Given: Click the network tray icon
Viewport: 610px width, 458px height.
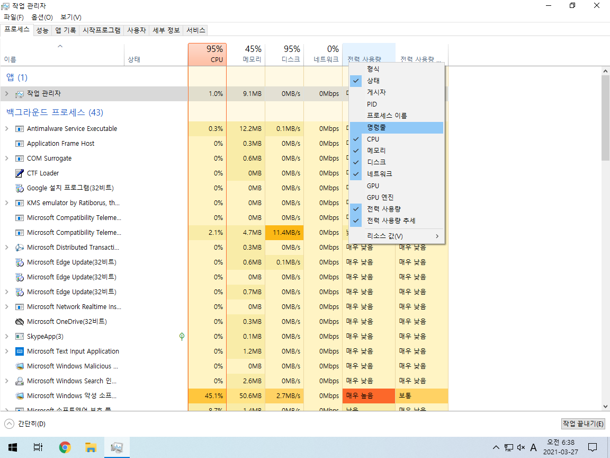Looking at the screenshot, I should point(508,447).
